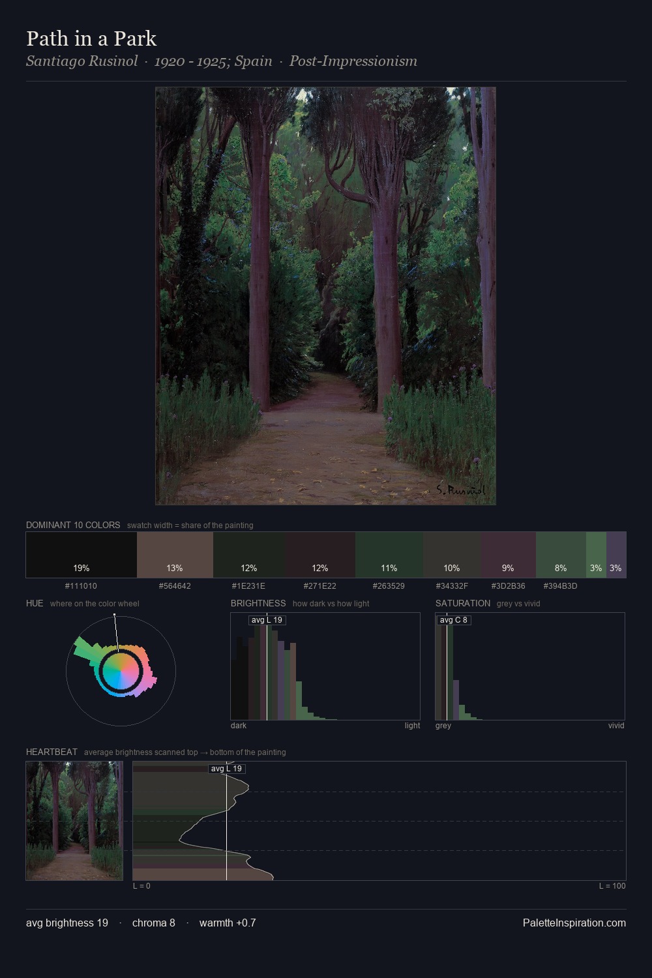Pick the 12% swatch above #1E231E

[248, 555]
